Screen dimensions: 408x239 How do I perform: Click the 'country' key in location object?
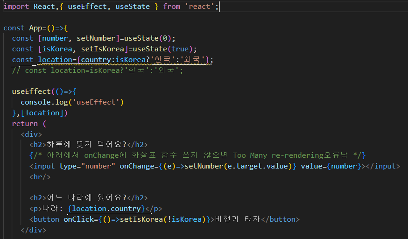(96, 60)
